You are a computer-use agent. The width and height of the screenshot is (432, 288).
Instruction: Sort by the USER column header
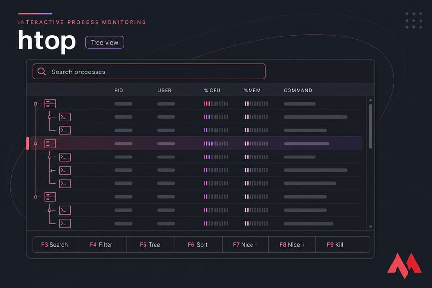(x=165, y=90)
